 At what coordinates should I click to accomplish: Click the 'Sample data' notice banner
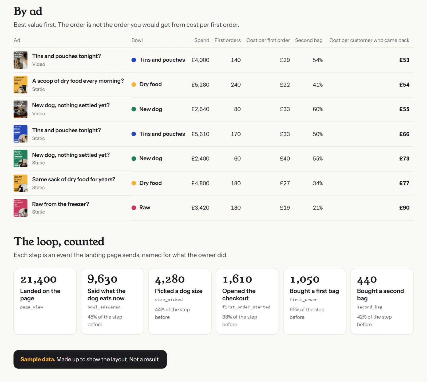pos(90,359)
